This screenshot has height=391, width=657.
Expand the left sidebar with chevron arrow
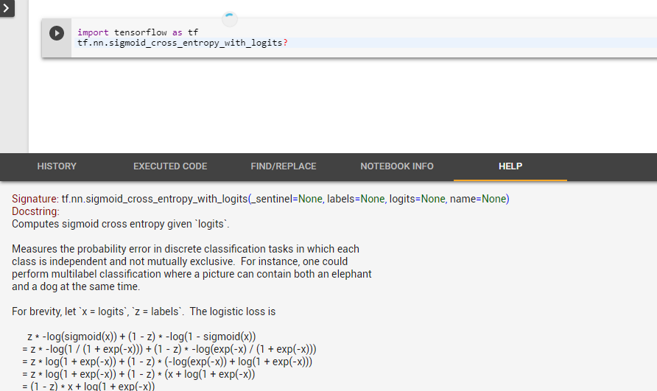click(x=7, y=8)
